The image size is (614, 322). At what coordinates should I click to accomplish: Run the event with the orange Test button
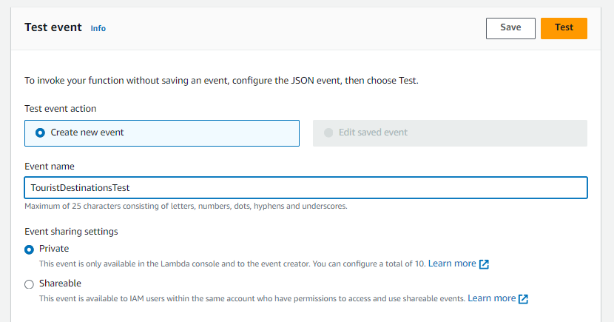click(x=564, y=28)
